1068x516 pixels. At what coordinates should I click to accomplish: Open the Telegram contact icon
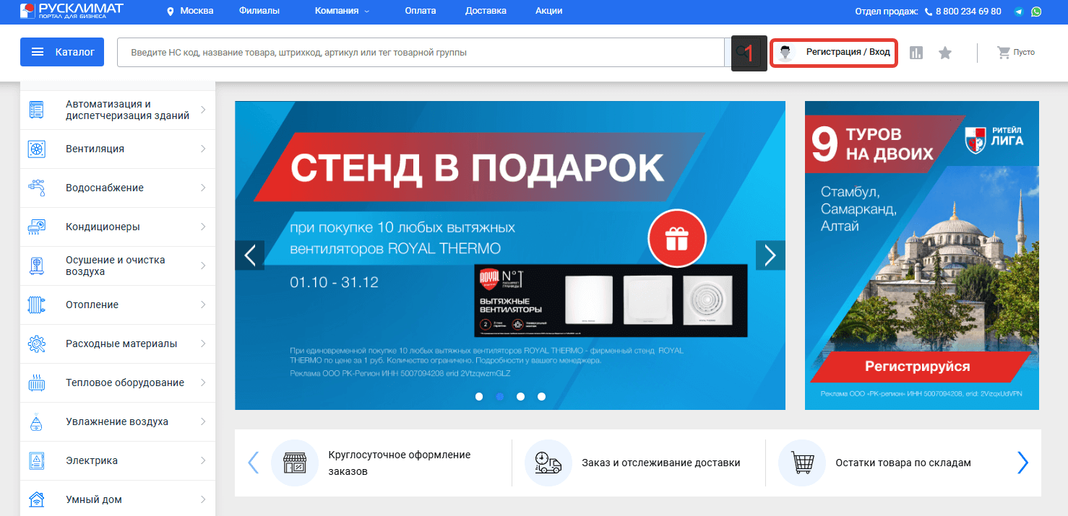coord(1019,12)
